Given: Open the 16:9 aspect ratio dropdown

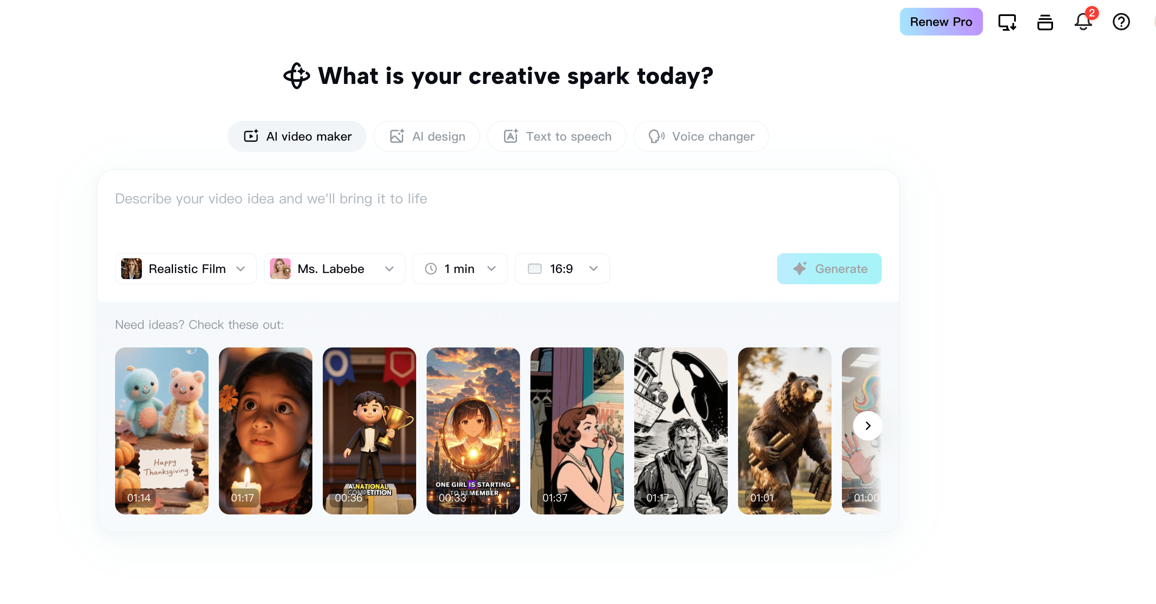Looking at the screenshot, I should (x=562, y=269).
